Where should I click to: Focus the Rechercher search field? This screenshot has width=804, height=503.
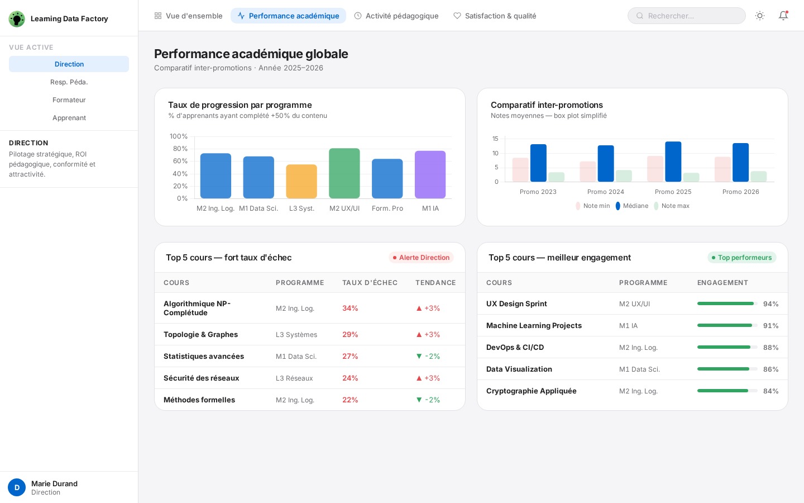(x=692, y=16)
